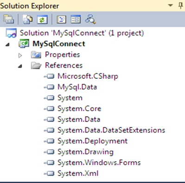
Task: Click the Solution Explorer panel title
Action: pyautogui.click(x=30, y=6)
